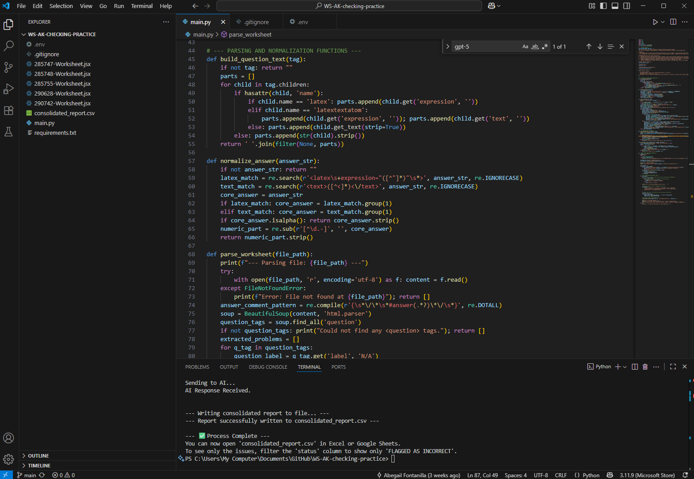Toggle the primary side bar layout
The width and height of the screenshot is (694, 479).
point(603,6)
